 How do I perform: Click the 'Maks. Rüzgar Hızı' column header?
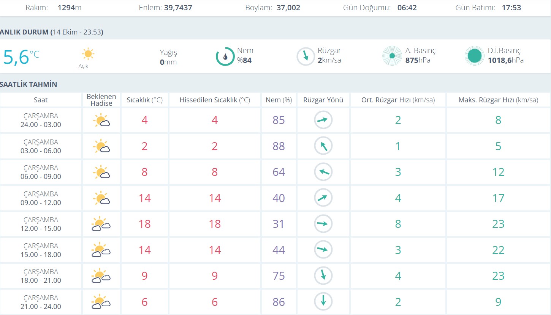[x=498, y=100]
